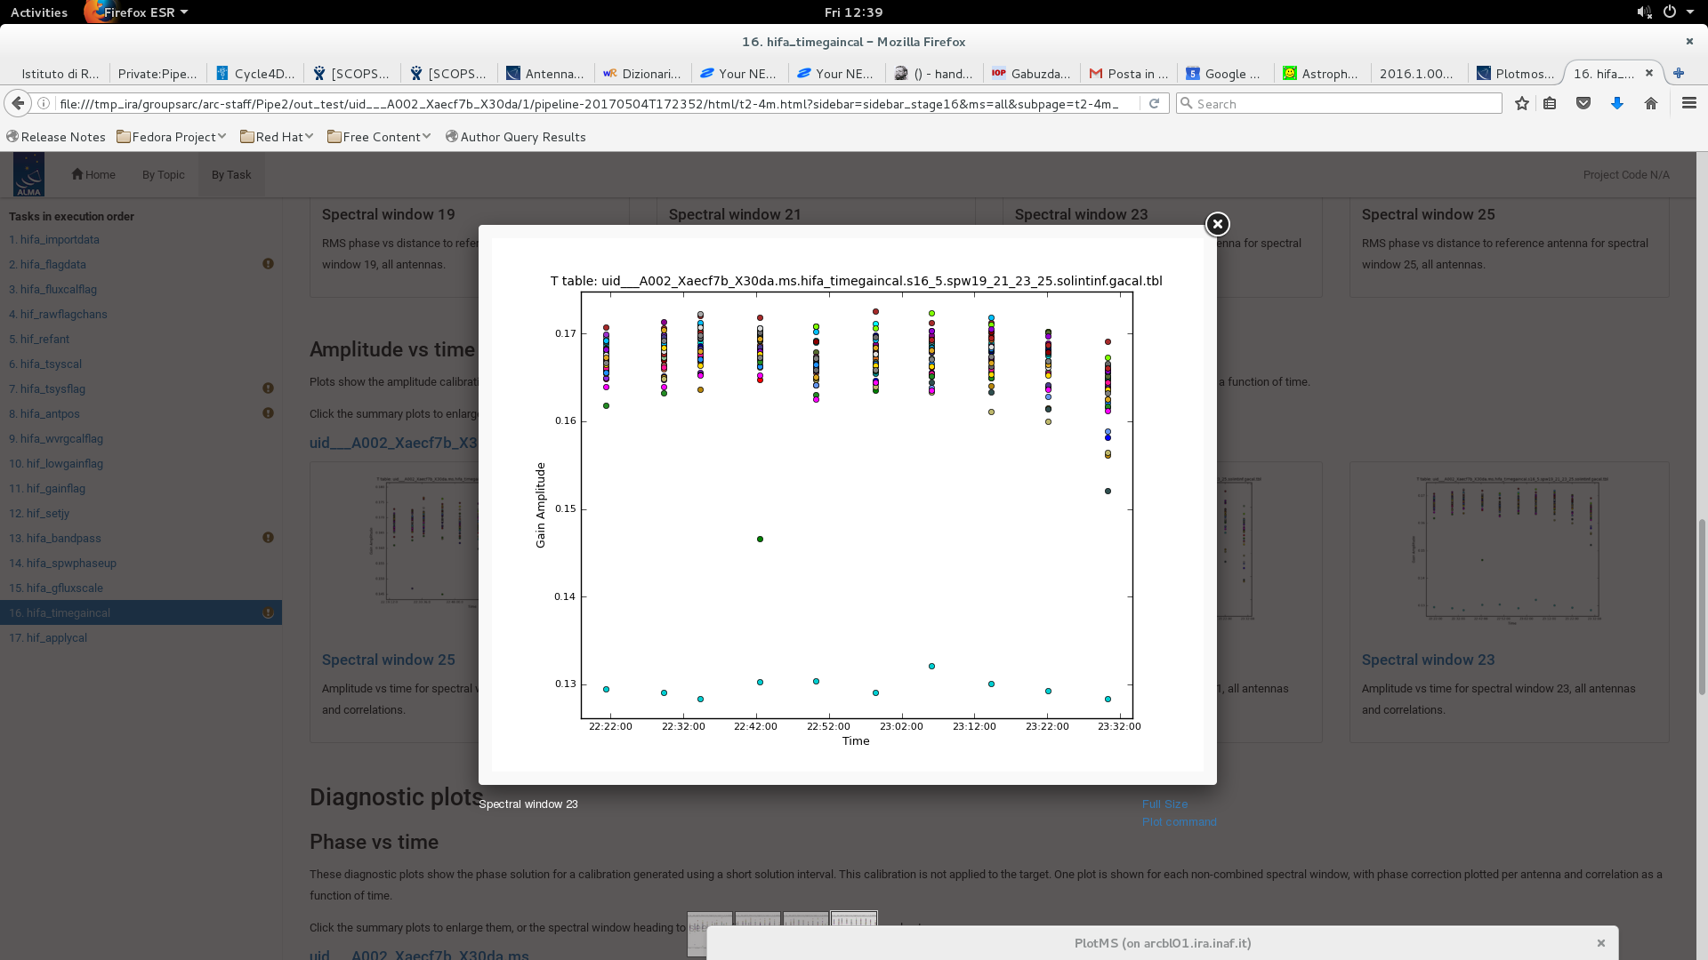
Task: Open the system status dropdown arrow
Action: (x=1690, y=12)
